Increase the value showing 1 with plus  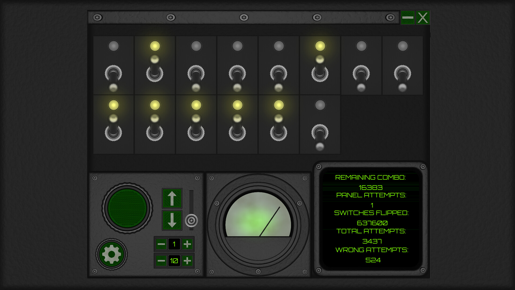[x=187, y=244]
